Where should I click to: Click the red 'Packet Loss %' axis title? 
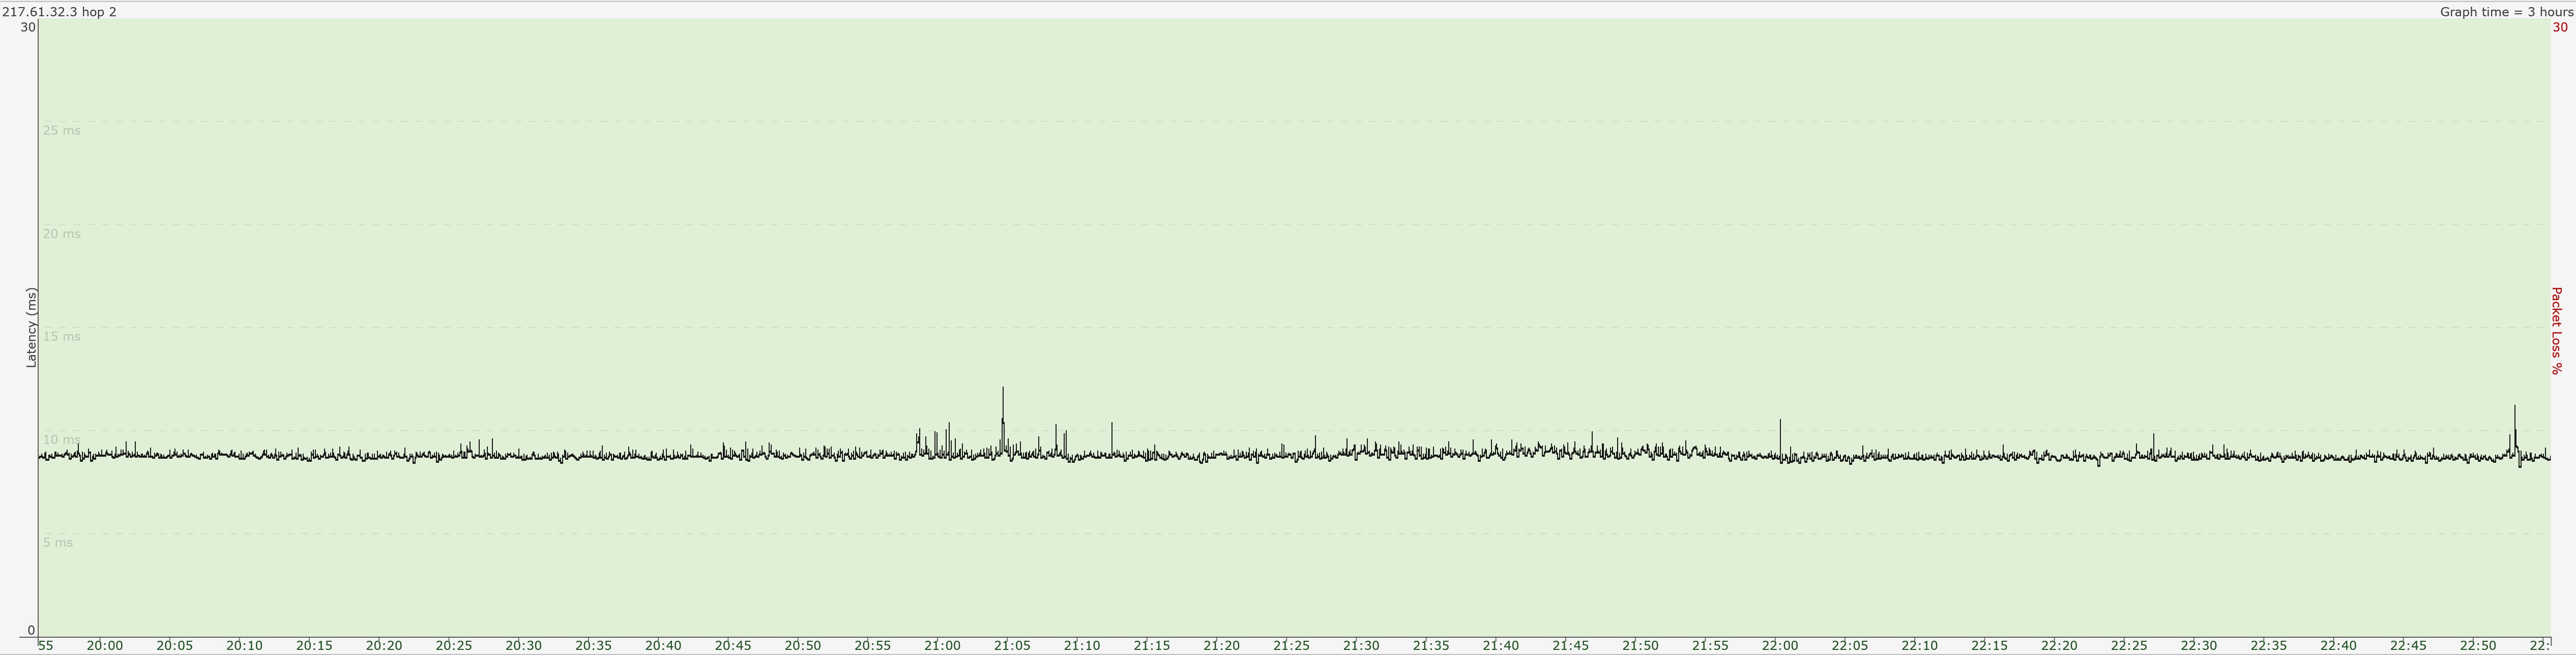(2556, 331)
